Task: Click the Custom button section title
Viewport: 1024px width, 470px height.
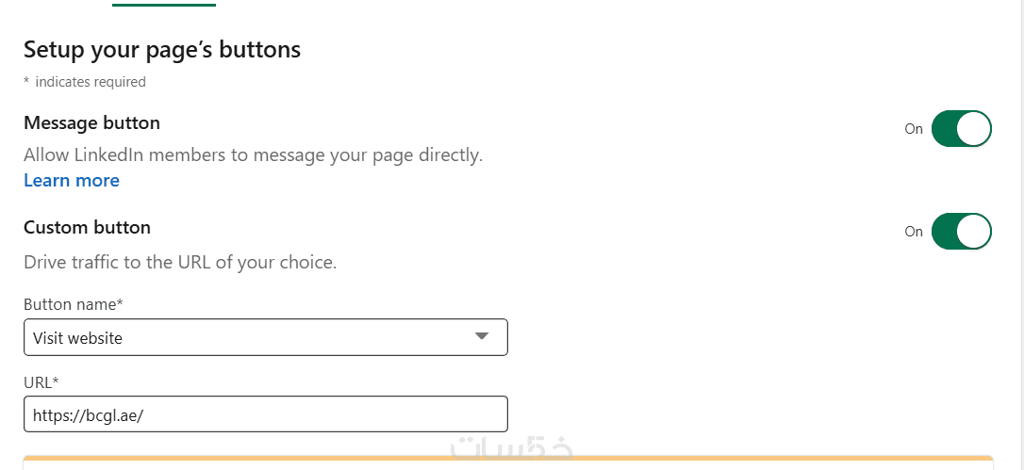Action: click(88, 227)
